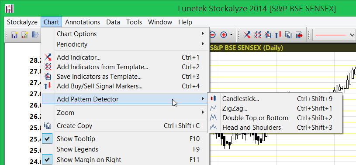This screenshot has height=165, width=356.
Task: Click the zoom in plus toolbar icon
Action: pyautogui.click(x=224, y=35)
